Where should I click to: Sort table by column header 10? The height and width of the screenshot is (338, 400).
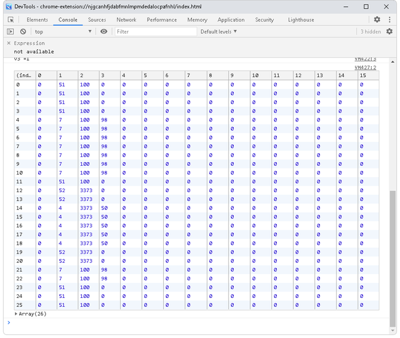pyautogui.click(x=261, y=75)
